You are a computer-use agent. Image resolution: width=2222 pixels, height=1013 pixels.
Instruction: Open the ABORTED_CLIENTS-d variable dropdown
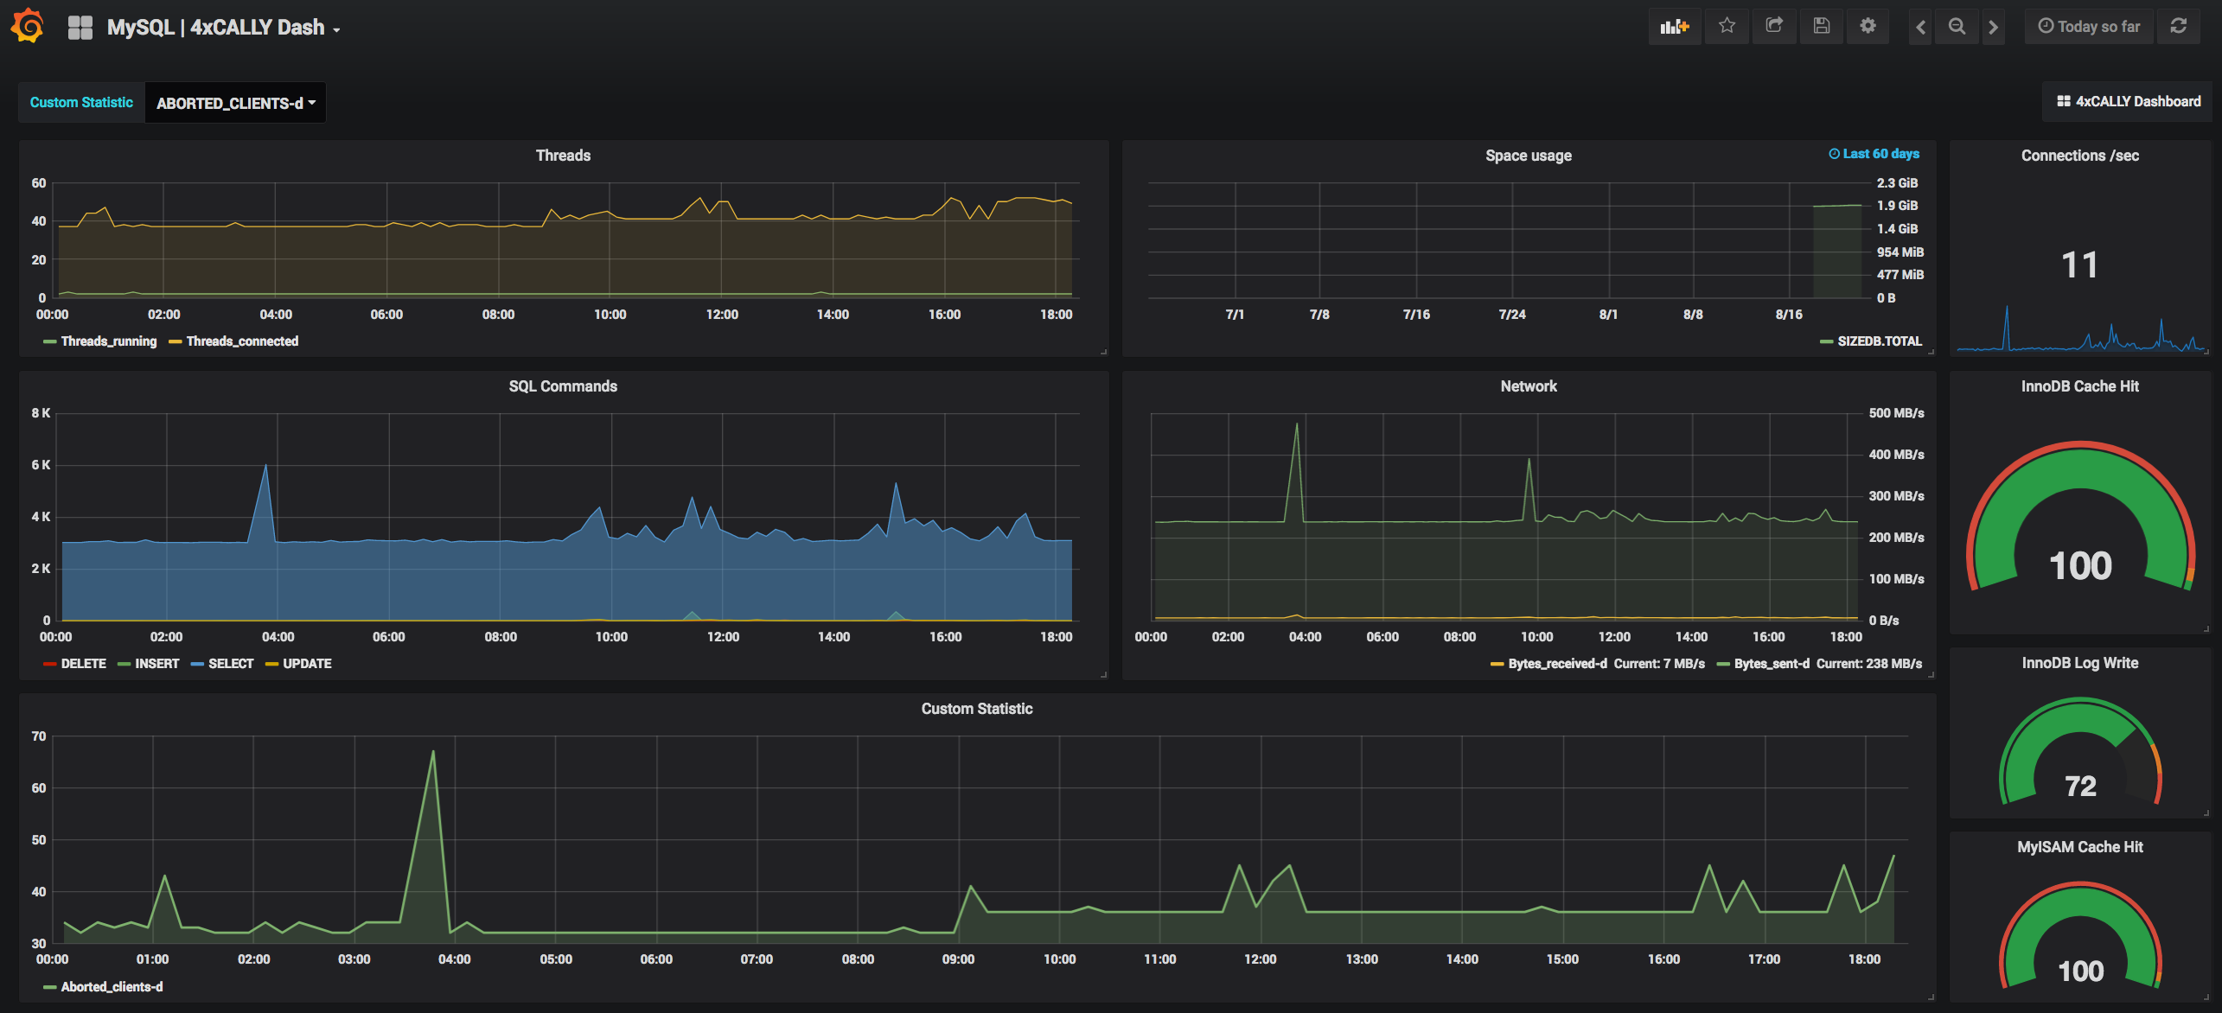[235, 103]
